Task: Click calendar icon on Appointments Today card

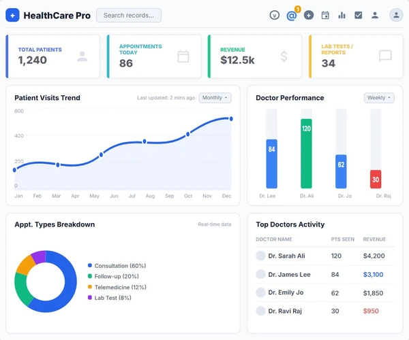Action: click(x=183, y=56)
